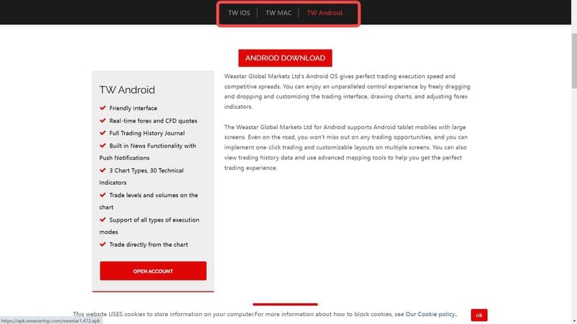Click the OPEN ACCOUNT button
Viewport: 577px width, 324px height.
pos(153,271)
